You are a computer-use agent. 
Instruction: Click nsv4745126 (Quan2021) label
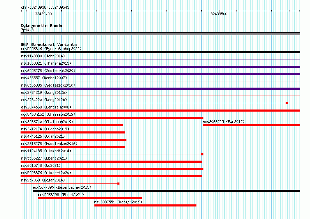pos(43,136)
